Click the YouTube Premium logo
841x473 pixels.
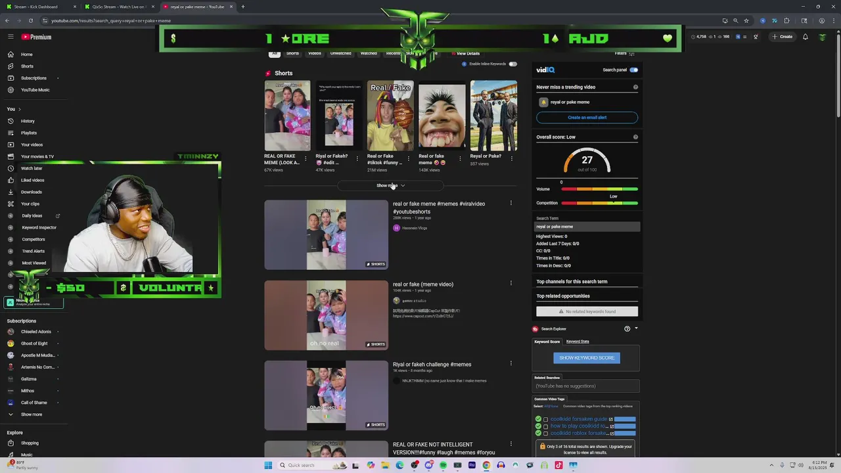36,37
